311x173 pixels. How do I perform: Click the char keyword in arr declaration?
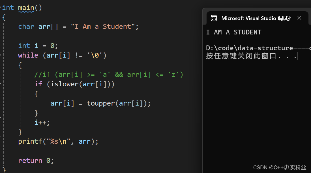coord(26,27)
